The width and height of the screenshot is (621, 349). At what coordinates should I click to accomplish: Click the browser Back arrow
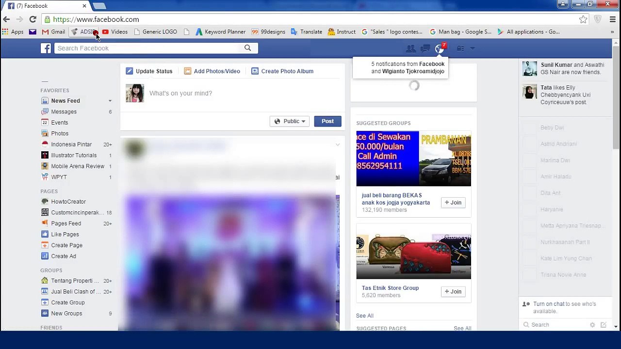[6, 19]
